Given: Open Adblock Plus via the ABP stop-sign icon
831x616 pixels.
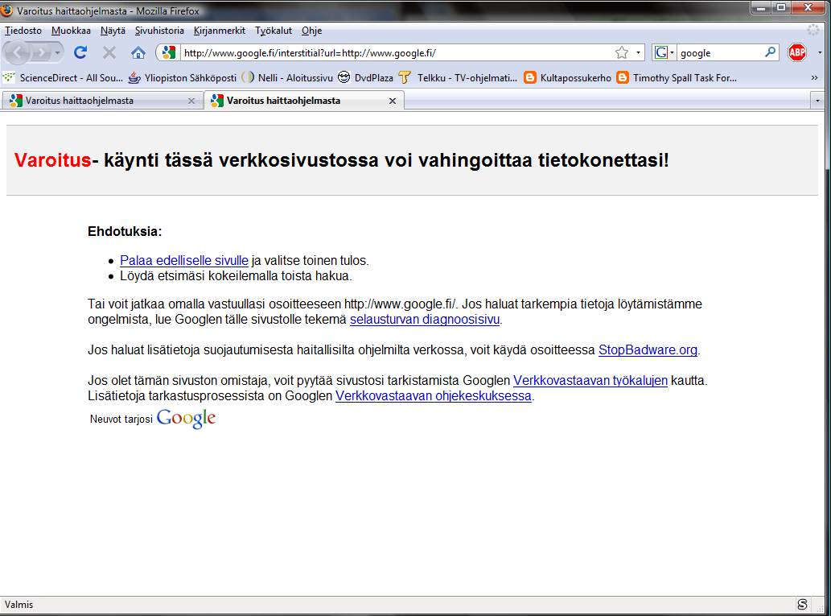Looking at the screenshot, I should pyautogui.click(x=797, y=52).
